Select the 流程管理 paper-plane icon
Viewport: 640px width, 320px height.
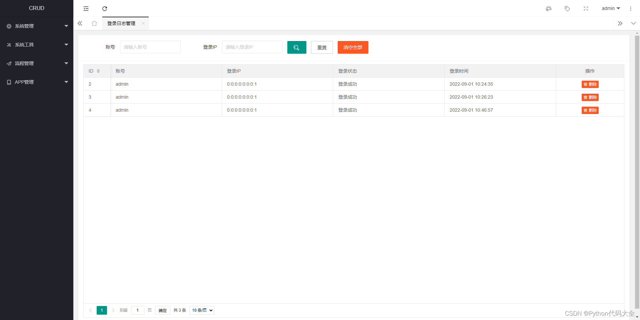(9, 63)
